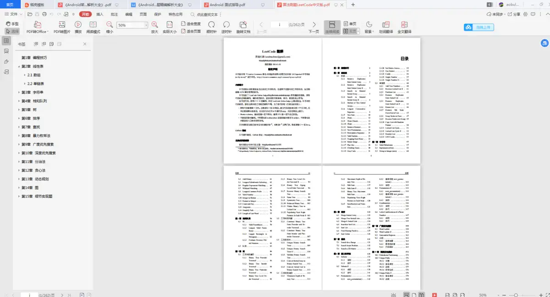This screenshot has width=550, height=297.
Task: Click the open file folder icon
Action: click(x=30, y=14)
